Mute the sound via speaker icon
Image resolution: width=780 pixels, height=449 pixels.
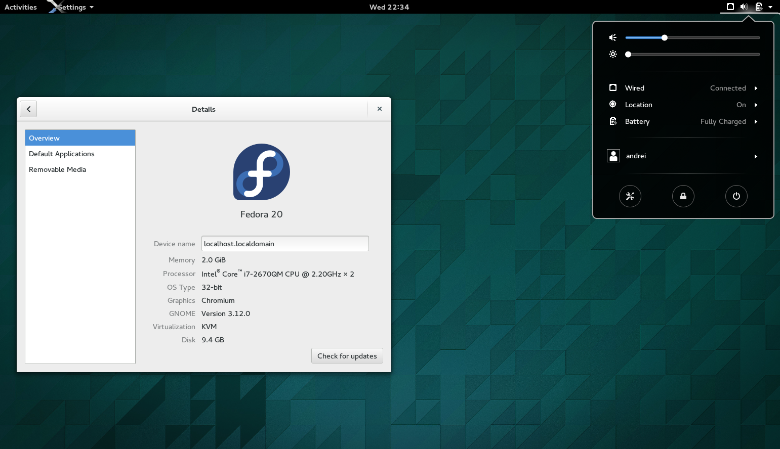coord(613,37)
